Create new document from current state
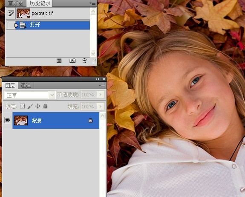The width and height of the screenshot is (245, 197). [x=59, y=61]
